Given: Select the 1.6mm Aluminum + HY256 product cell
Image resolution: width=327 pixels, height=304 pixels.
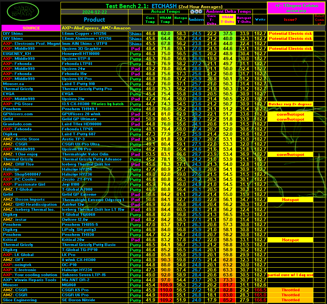Looking at the screenshot, I should tap(95, 39).
